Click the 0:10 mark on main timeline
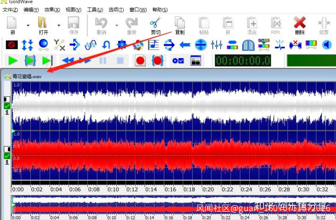This screenshot has width=336, height=220. (x=113, y=189)
